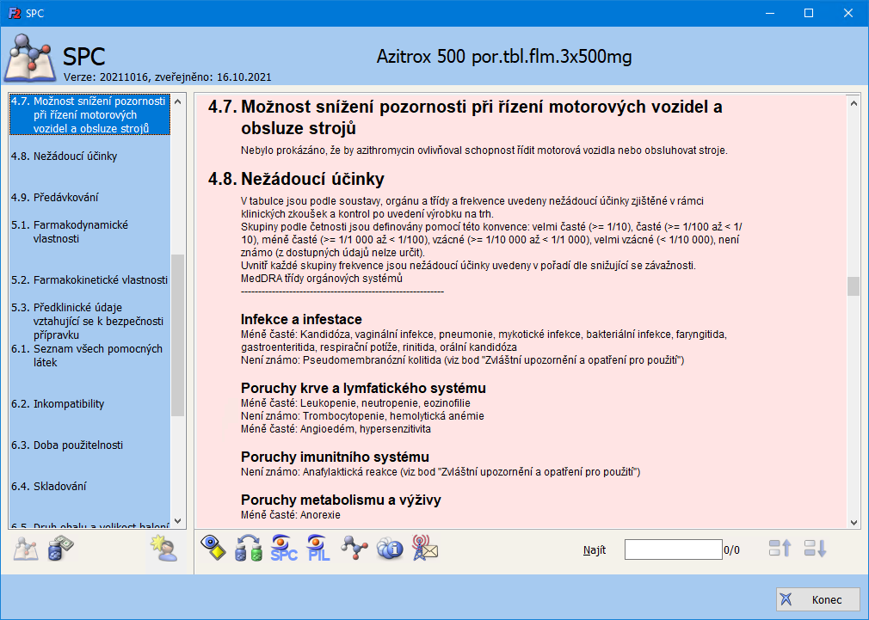Select 6.1 Seznam všech pomocných látek
869x620 pixels.
89,355
